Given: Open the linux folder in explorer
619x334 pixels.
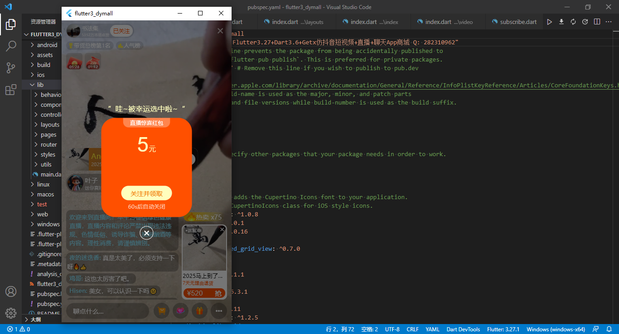Looking at the screenshot, I should 42,184.
